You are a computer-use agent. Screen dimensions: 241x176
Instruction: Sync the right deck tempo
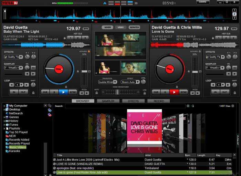[x=184, y=92]
